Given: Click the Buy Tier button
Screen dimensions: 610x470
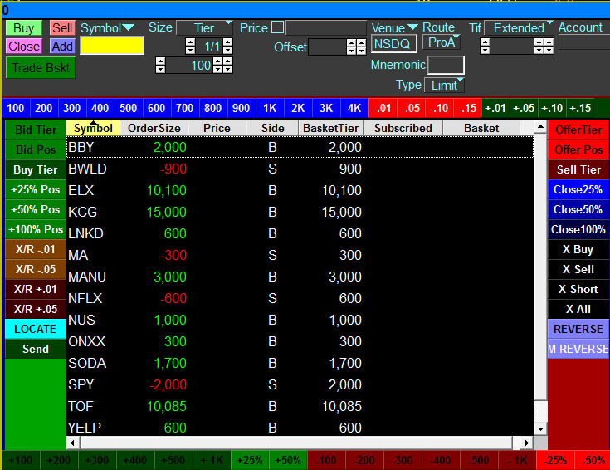Looking at the screenshot, I should pos(36,169).
